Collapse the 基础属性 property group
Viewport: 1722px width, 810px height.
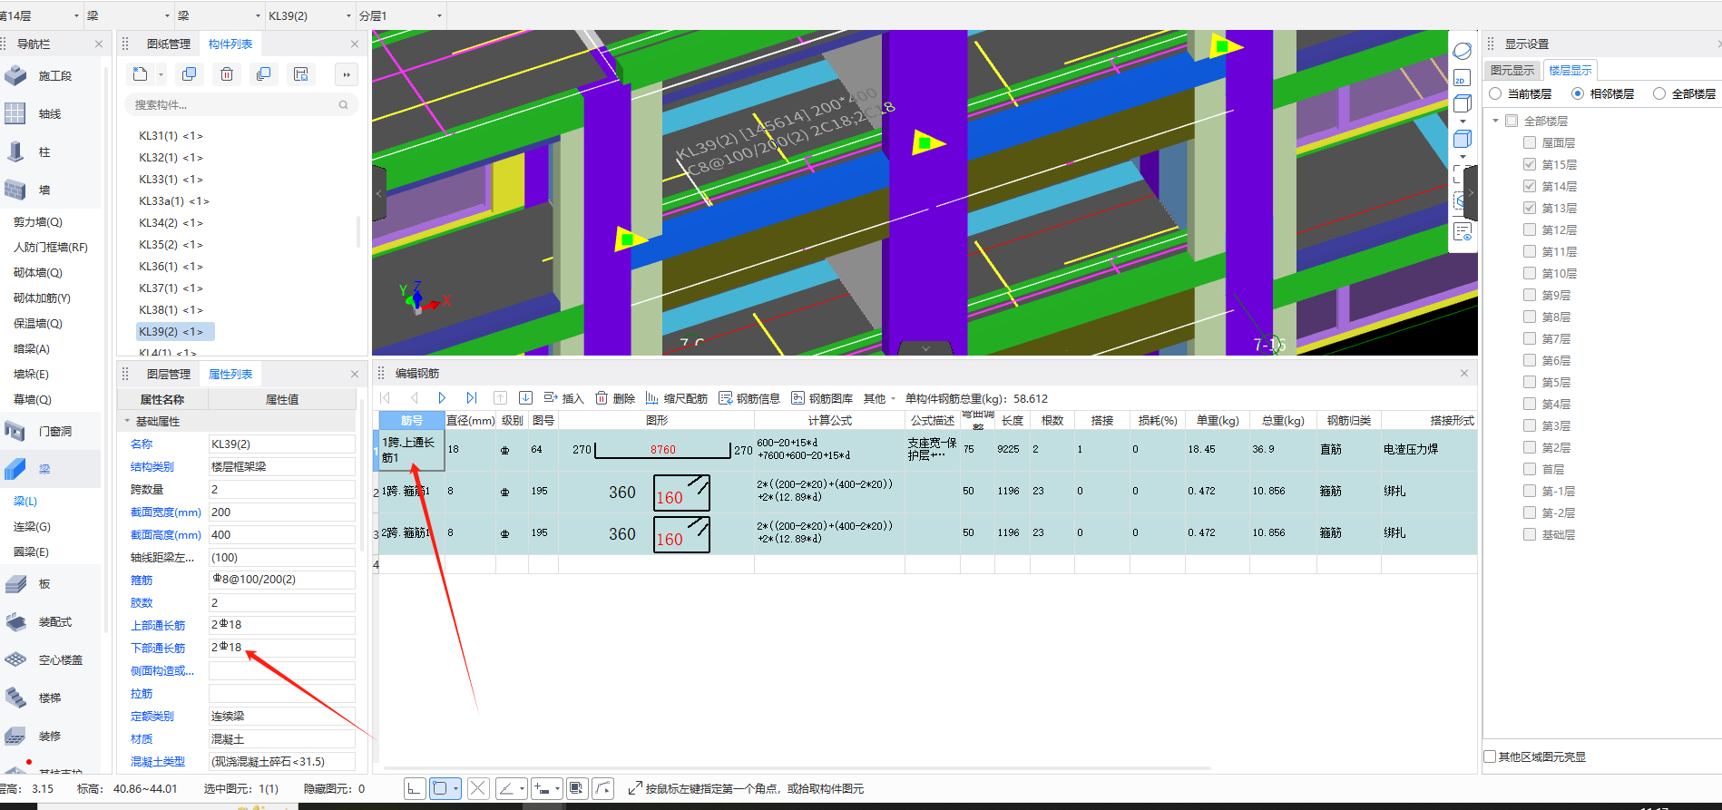(x=127, y=421)
